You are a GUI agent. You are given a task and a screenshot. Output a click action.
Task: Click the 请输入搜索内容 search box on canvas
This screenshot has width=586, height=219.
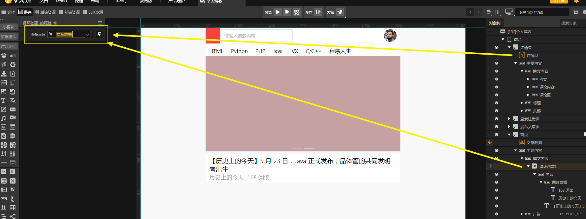coord(256,36)
